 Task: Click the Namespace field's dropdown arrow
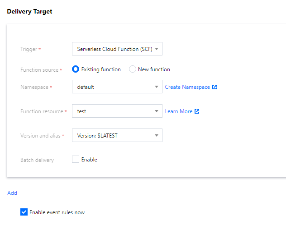point(157,87)
